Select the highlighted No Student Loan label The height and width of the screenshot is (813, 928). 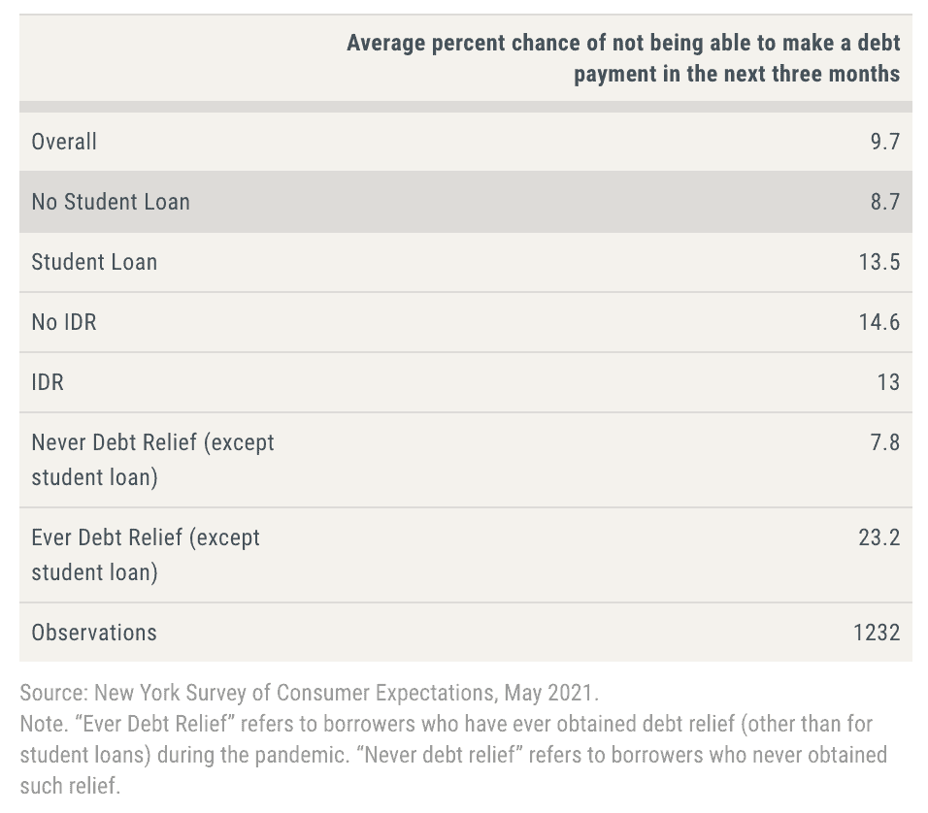coord(111,202)
